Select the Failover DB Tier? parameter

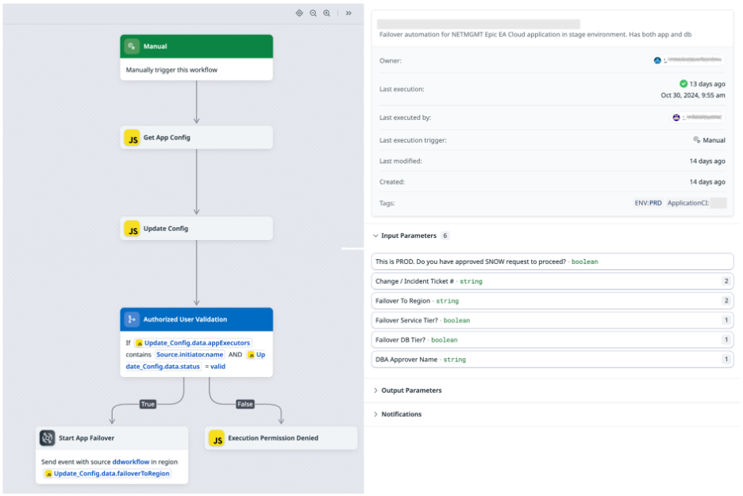pos(552,340)
